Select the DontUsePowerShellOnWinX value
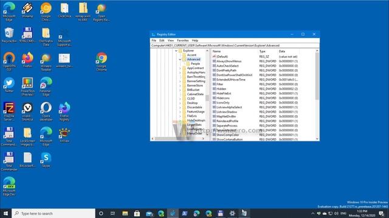 pyautogui.click(x=234, y=75)
